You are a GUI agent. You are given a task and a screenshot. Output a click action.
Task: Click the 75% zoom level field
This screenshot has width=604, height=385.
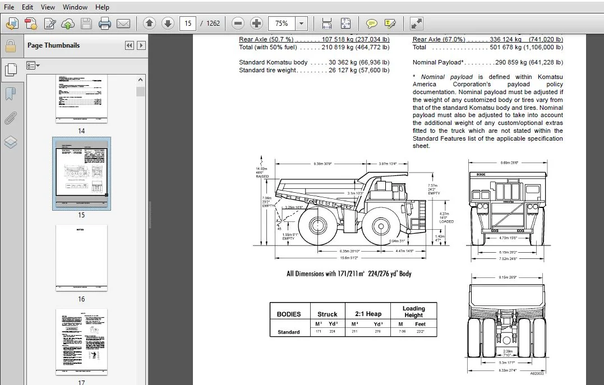(282, 24)
